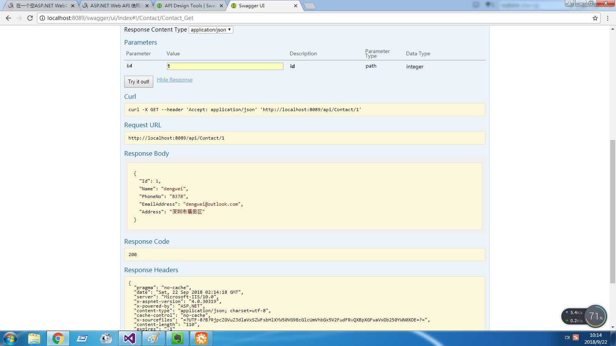Click the "Id": 1 line in response body

click(x=150, y=181)
